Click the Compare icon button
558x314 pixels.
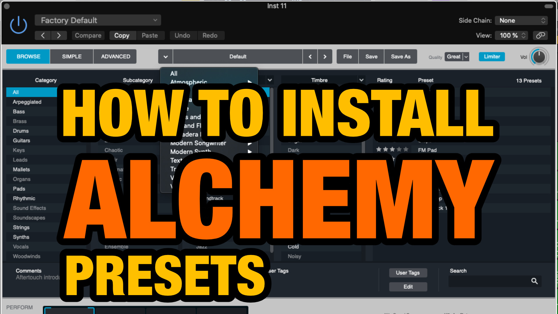click(x=88, y=35)
